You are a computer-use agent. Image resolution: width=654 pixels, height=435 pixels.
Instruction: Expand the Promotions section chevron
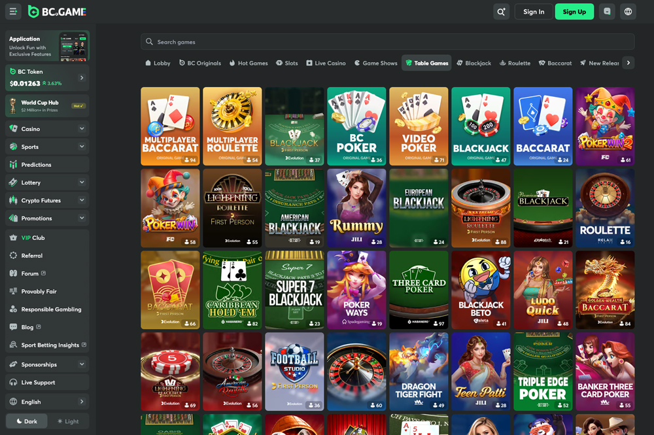(x=82, y=218)
